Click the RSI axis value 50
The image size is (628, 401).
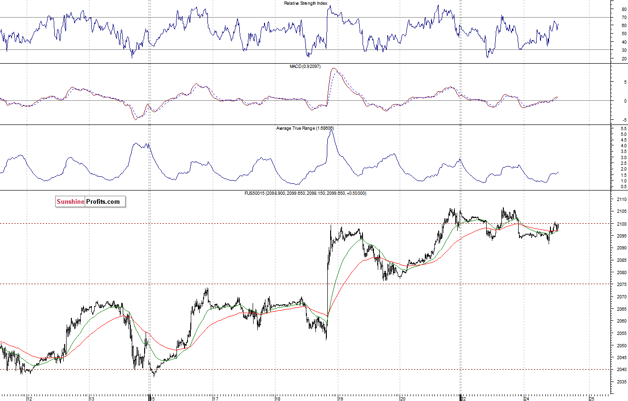624,34
